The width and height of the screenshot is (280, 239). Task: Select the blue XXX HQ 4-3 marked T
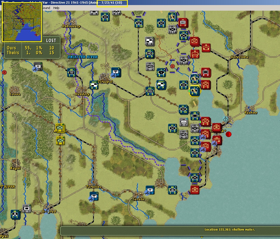click(x=150, y=91)
